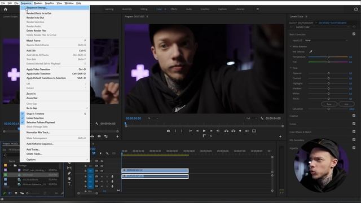
Task: Click Add Marker icon in Program monitor
Action: [x=240, y=131]
